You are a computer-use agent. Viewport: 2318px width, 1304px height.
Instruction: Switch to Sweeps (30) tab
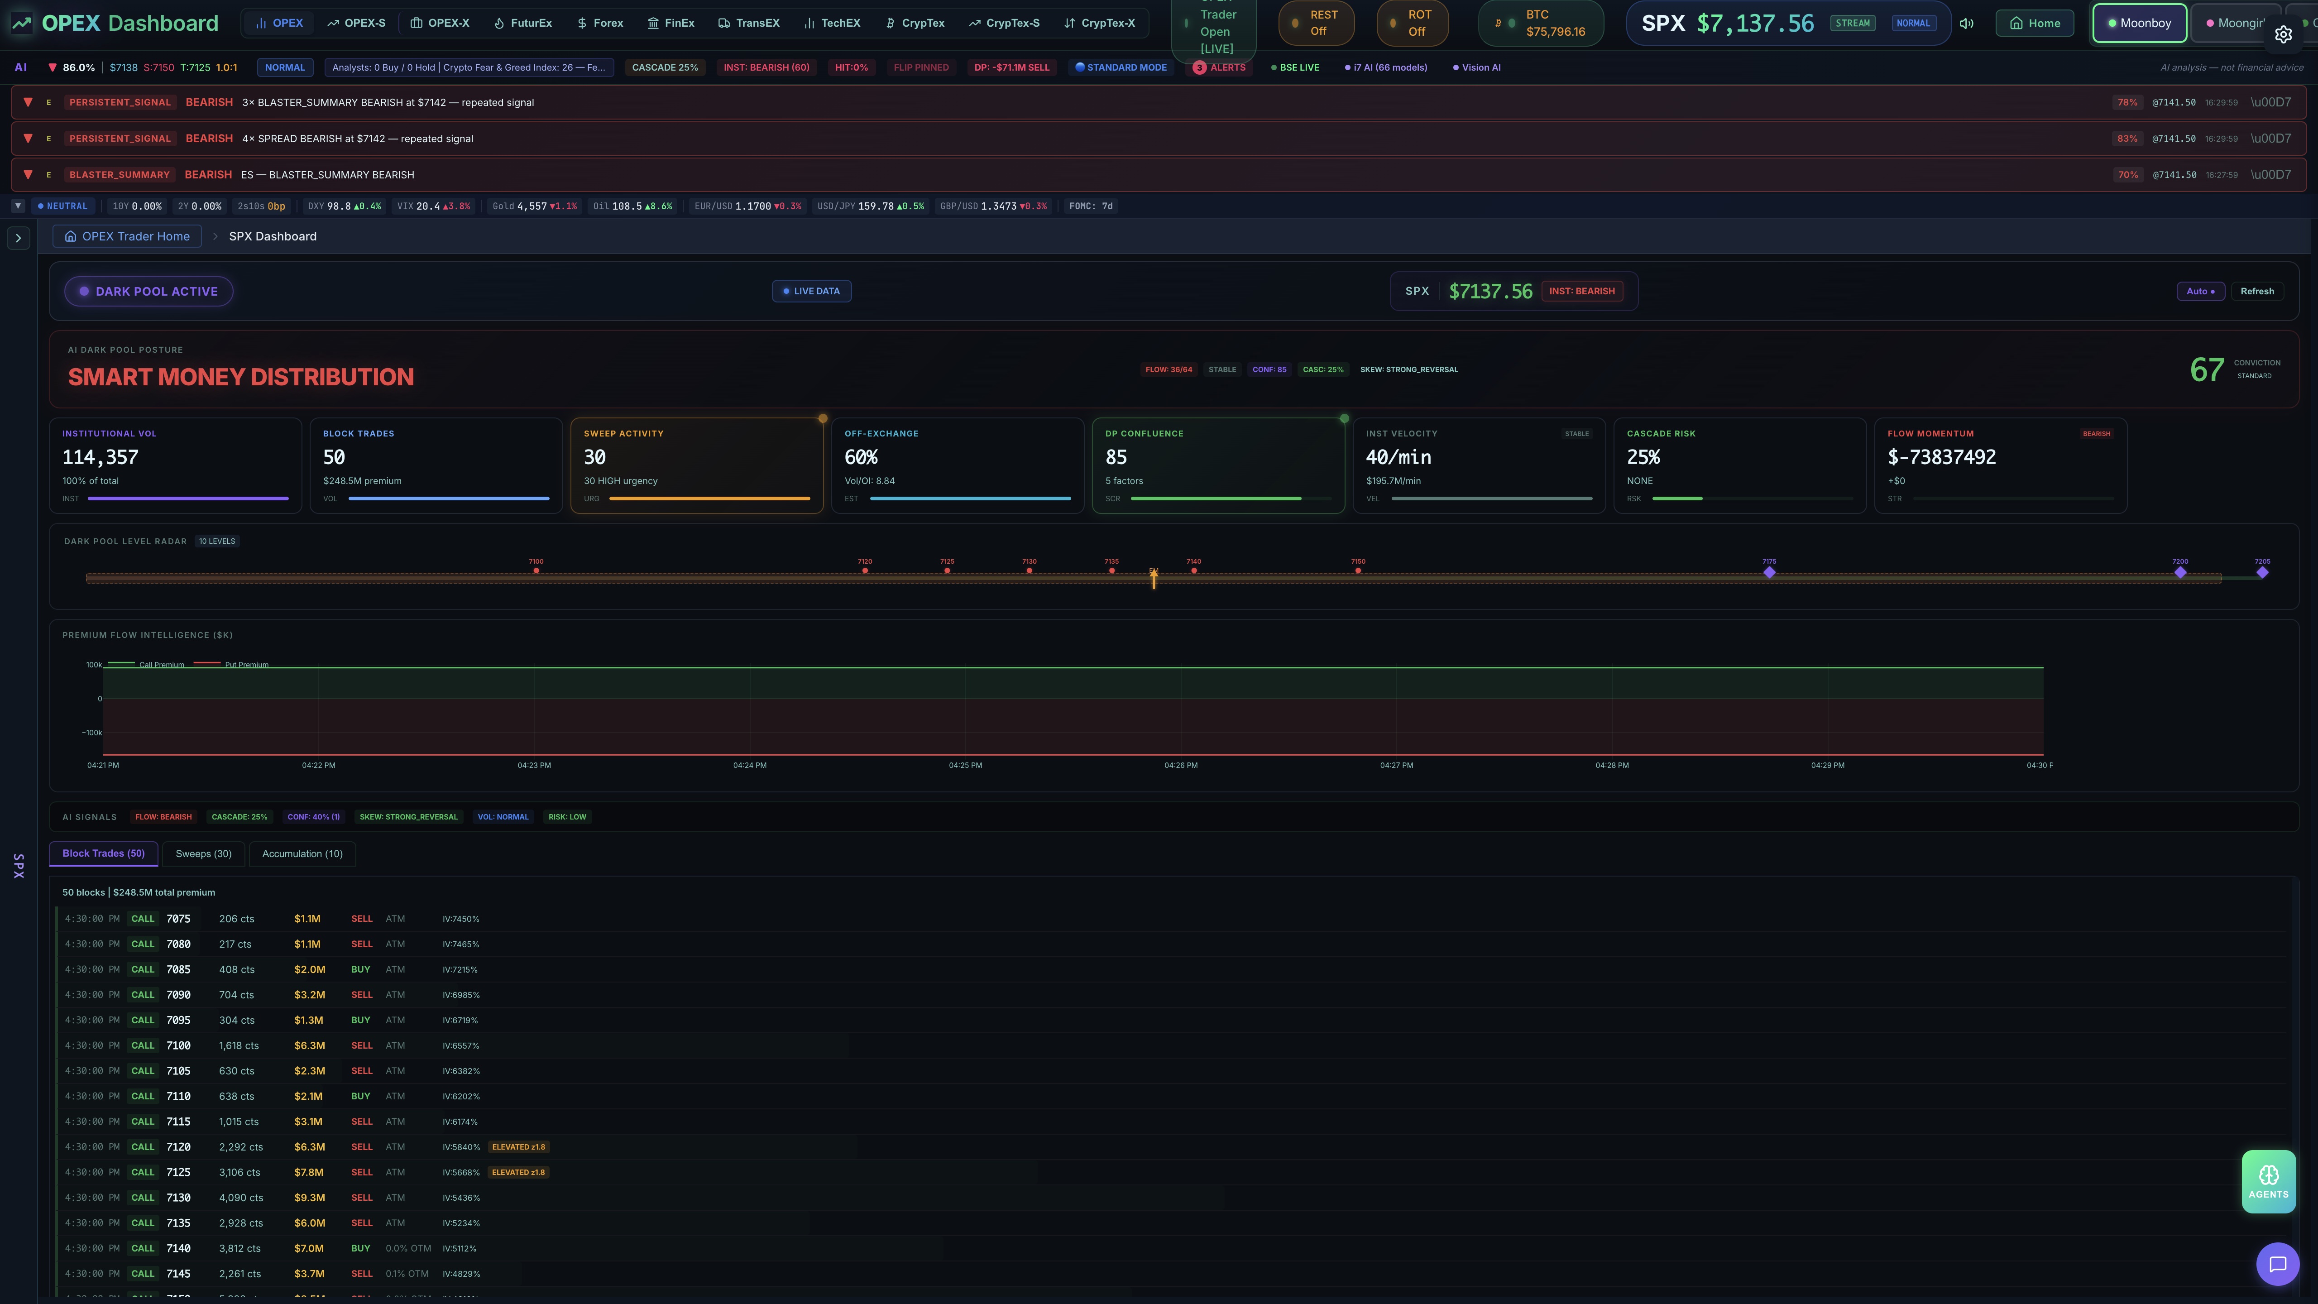click(203, 854)
